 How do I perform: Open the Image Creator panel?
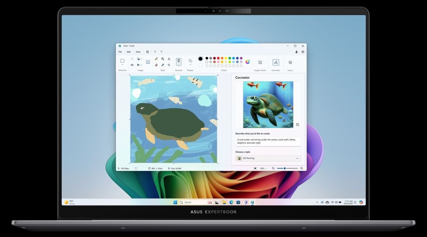pos(260,62)
